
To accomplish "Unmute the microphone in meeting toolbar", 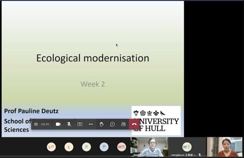I will [x=69, y=124].
